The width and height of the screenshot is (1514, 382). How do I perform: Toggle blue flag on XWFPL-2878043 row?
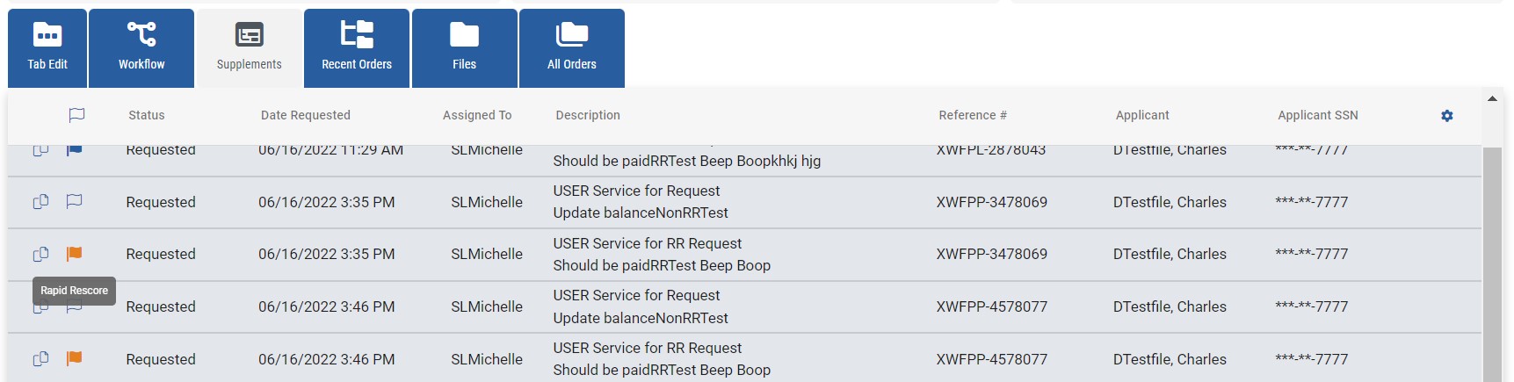coord(75,150)
